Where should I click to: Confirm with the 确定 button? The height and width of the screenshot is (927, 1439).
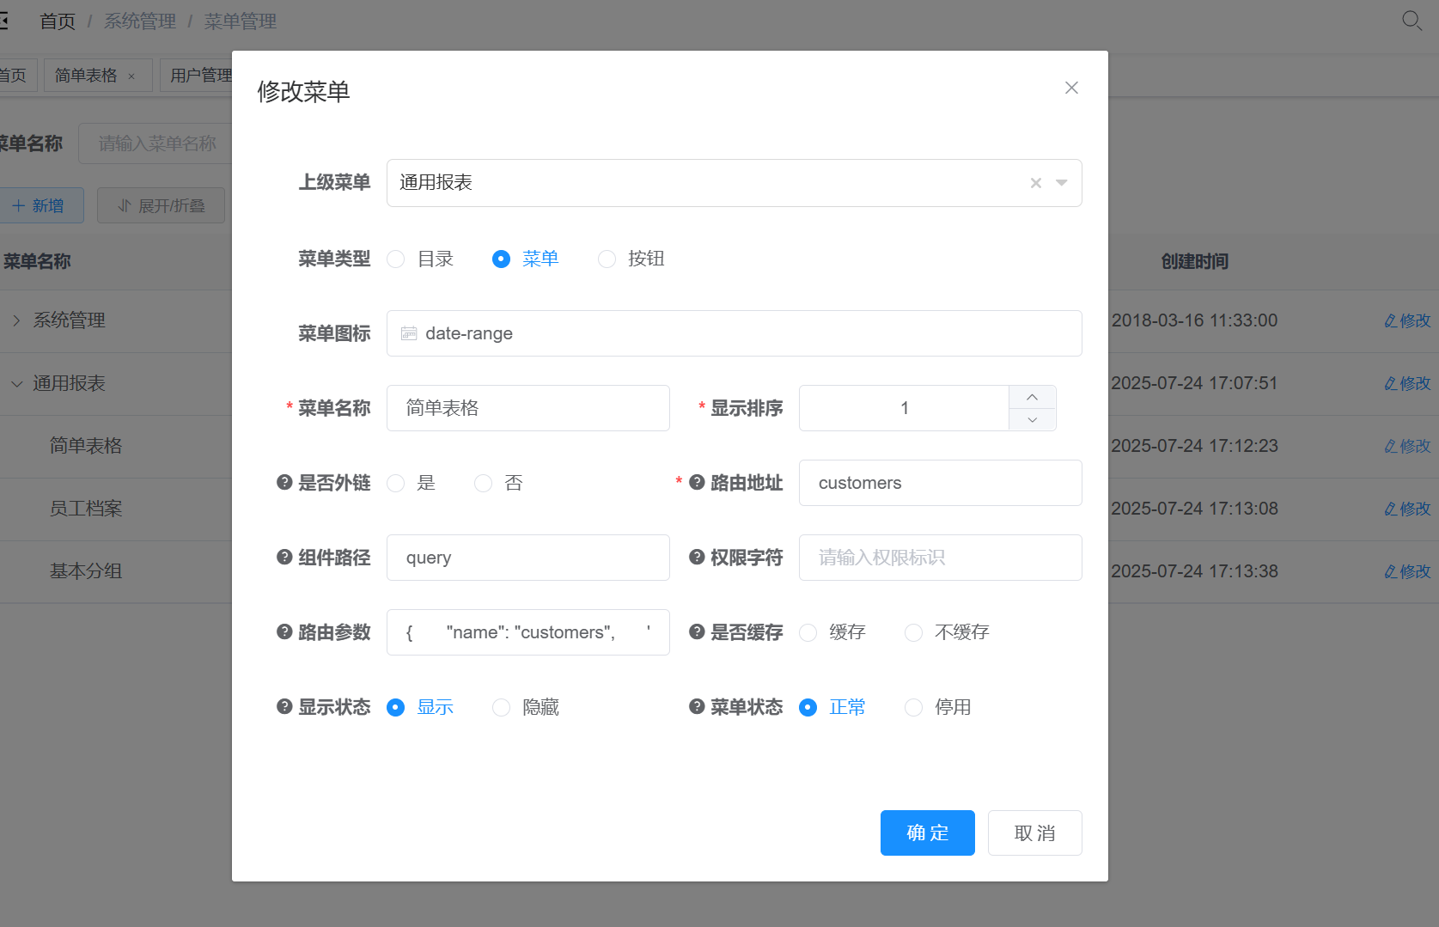[x=927, y=832]
